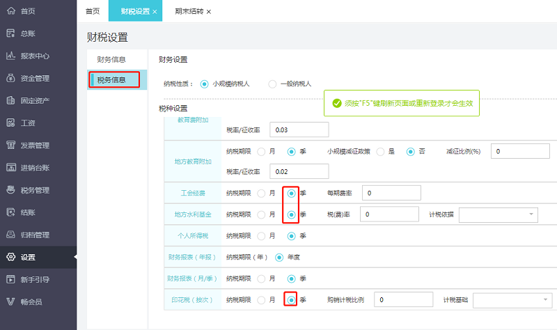This screenshot has width=557, height=330.
Task: Click the green checkmark in F5 notification
Action: tap(337, 103)
